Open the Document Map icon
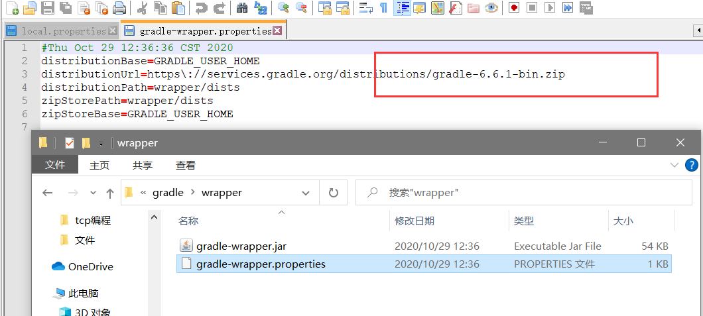This screenshot has width=703, height=316. coord(438,7)
